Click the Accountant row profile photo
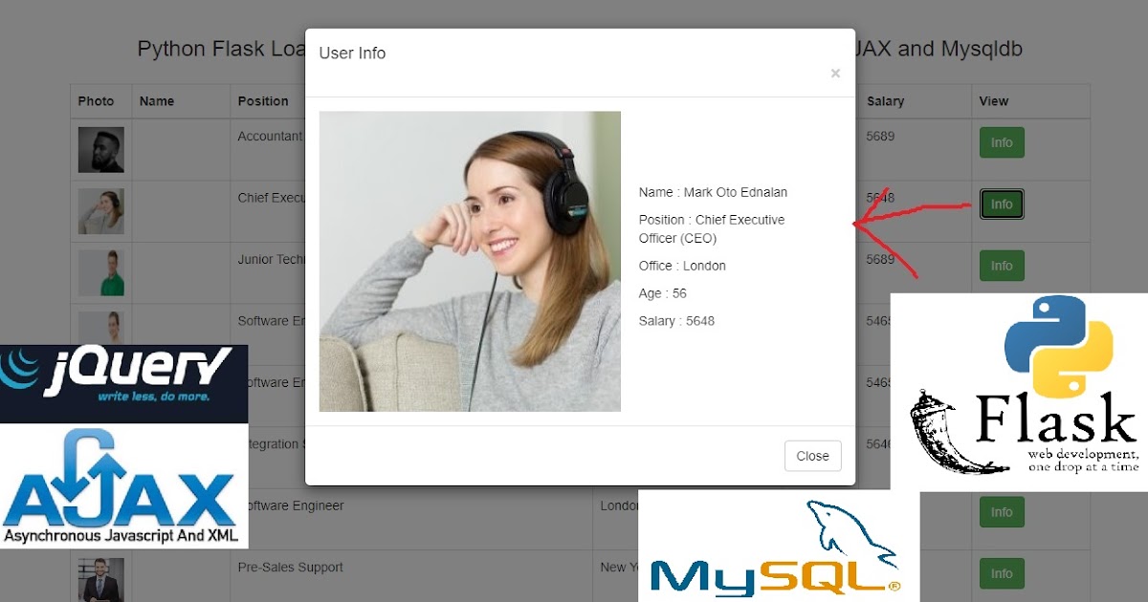 (100, 150)
